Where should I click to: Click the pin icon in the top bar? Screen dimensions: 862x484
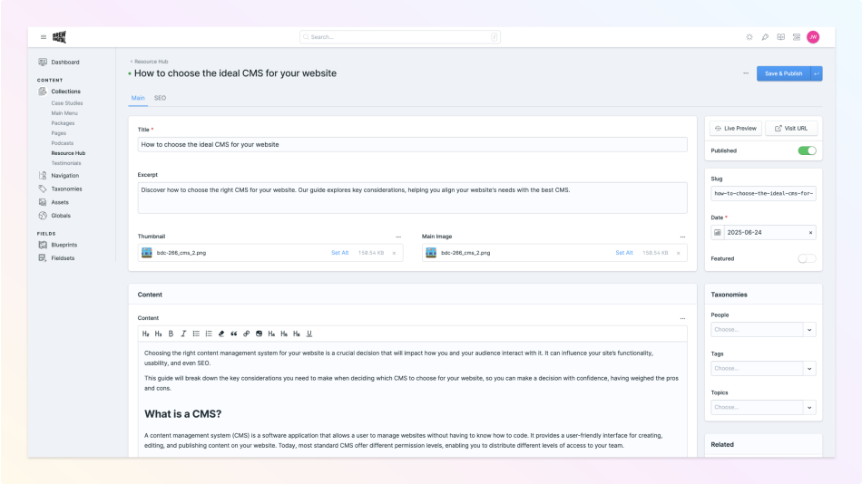765,37
